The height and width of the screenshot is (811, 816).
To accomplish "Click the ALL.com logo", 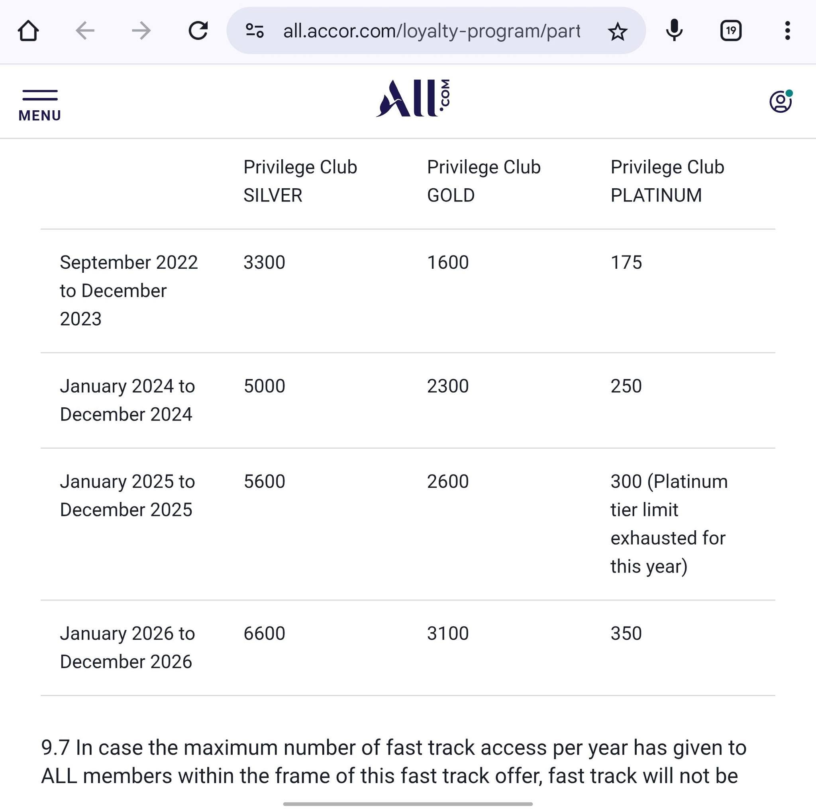I will click(413, 98).
